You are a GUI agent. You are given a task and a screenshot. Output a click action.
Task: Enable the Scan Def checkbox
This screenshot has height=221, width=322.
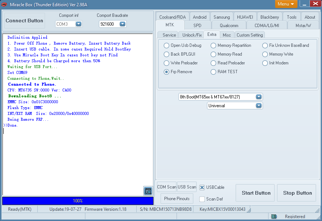click(x=202, y=199)
